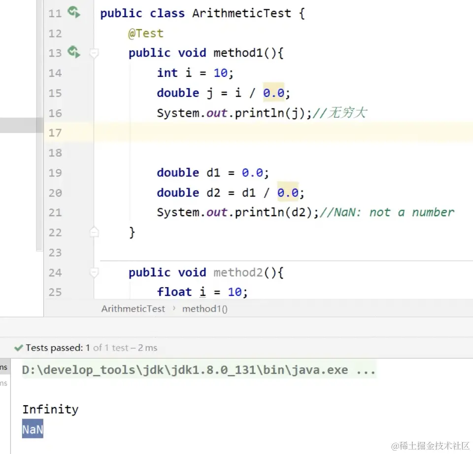This screenshot has height=454, width=473.
Task: Run method1 test via gutter icon
Action: pos(74,52)
